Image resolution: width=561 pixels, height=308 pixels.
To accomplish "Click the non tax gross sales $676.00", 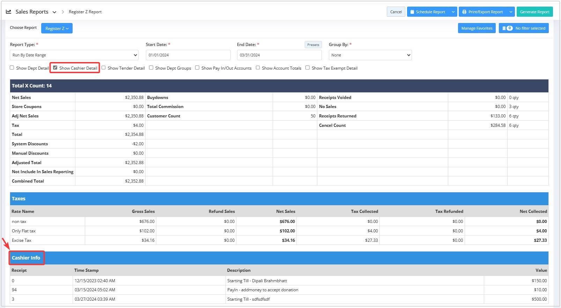I will point(147,222).
